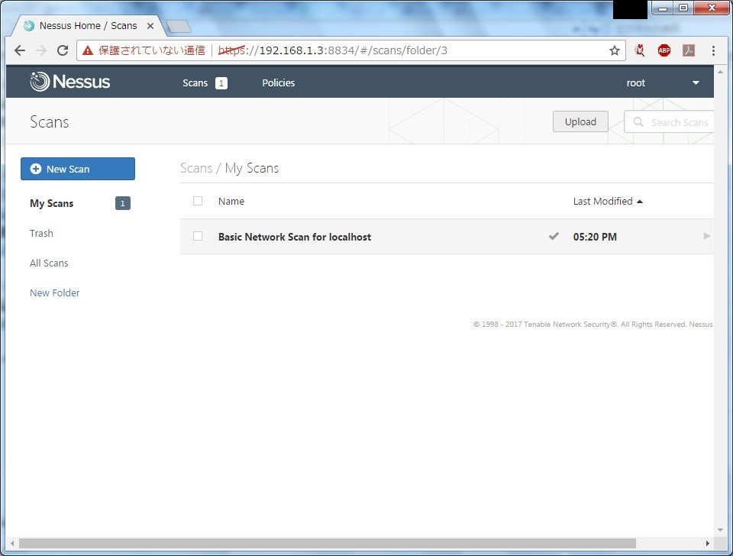Minimize the browser window

tap(663, 8)
